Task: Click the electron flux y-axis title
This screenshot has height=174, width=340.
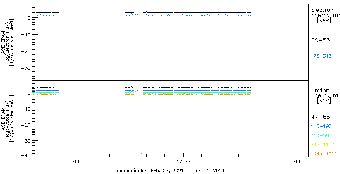Action: click(x=8, y=42)
